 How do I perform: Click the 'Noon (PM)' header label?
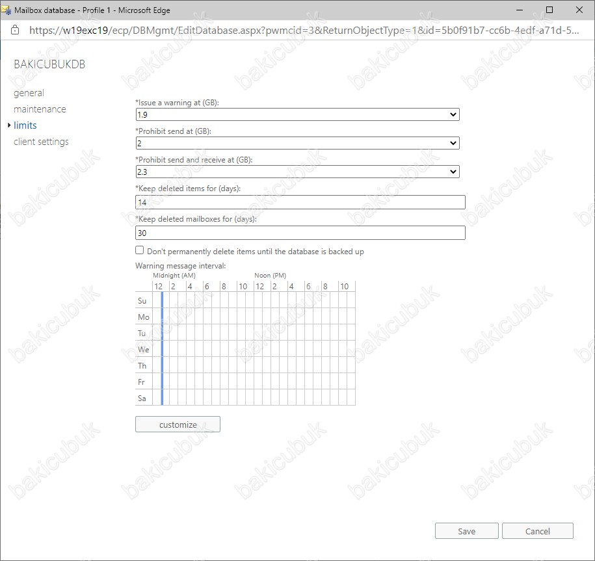coord(270,276)
